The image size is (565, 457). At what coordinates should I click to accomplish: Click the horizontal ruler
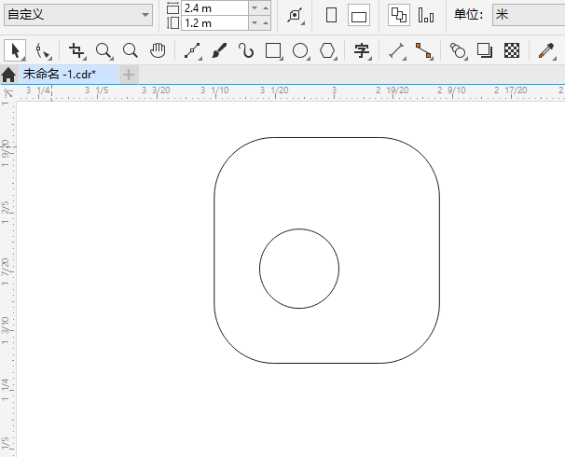[x=291, y=92]
